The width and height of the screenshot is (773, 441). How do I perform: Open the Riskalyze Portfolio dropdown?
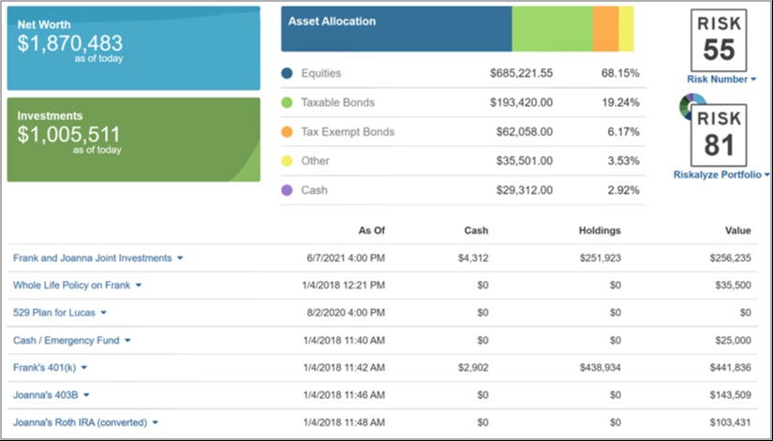(x=721, y=175)
